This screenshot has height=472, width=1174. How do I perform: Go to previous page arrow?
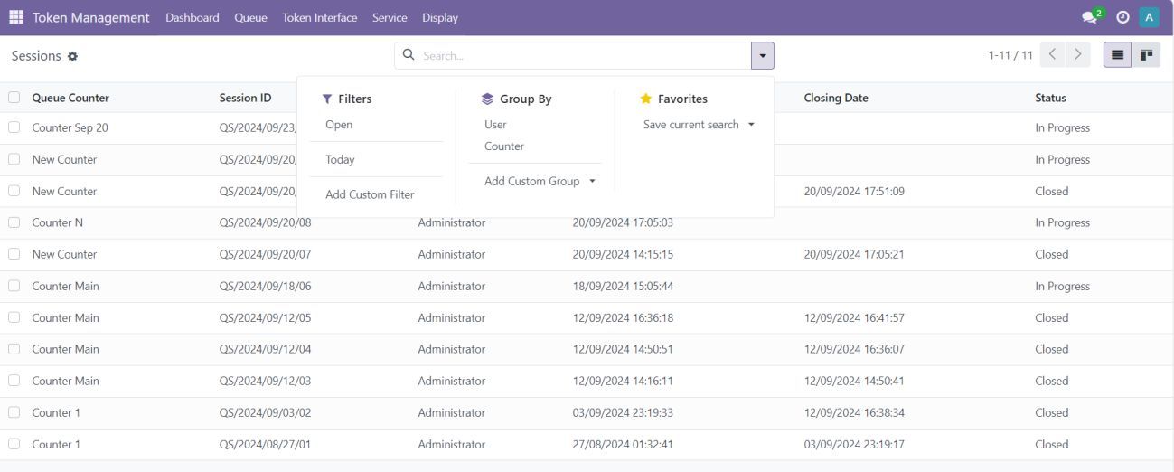(x=1053, y=55)
